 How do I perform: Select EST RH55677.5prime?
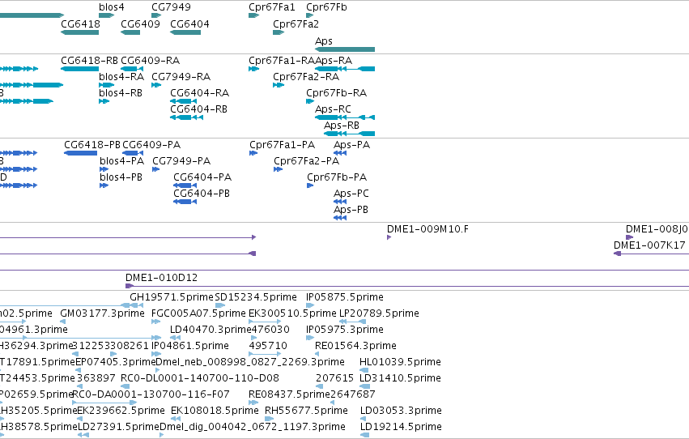[306, 411]
